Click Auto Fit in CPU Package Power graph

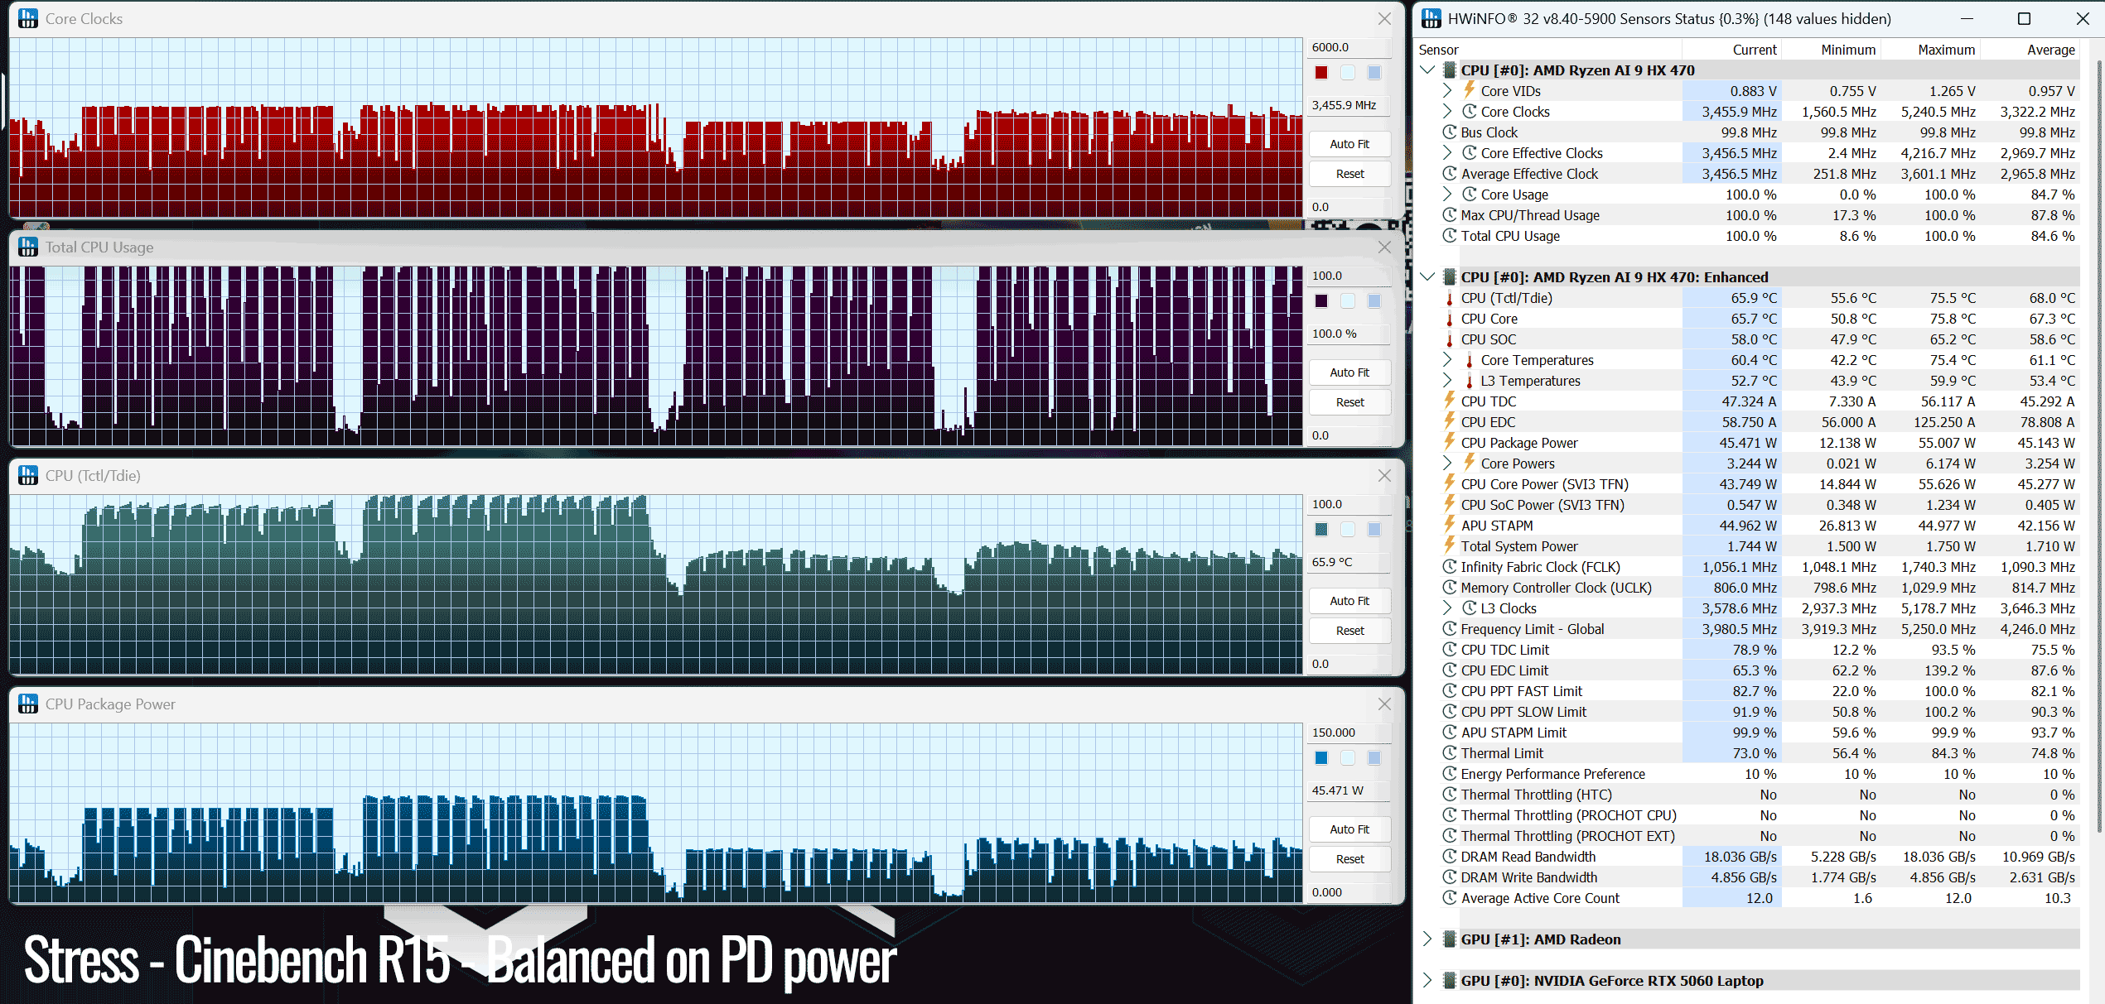pos(1349,829)
